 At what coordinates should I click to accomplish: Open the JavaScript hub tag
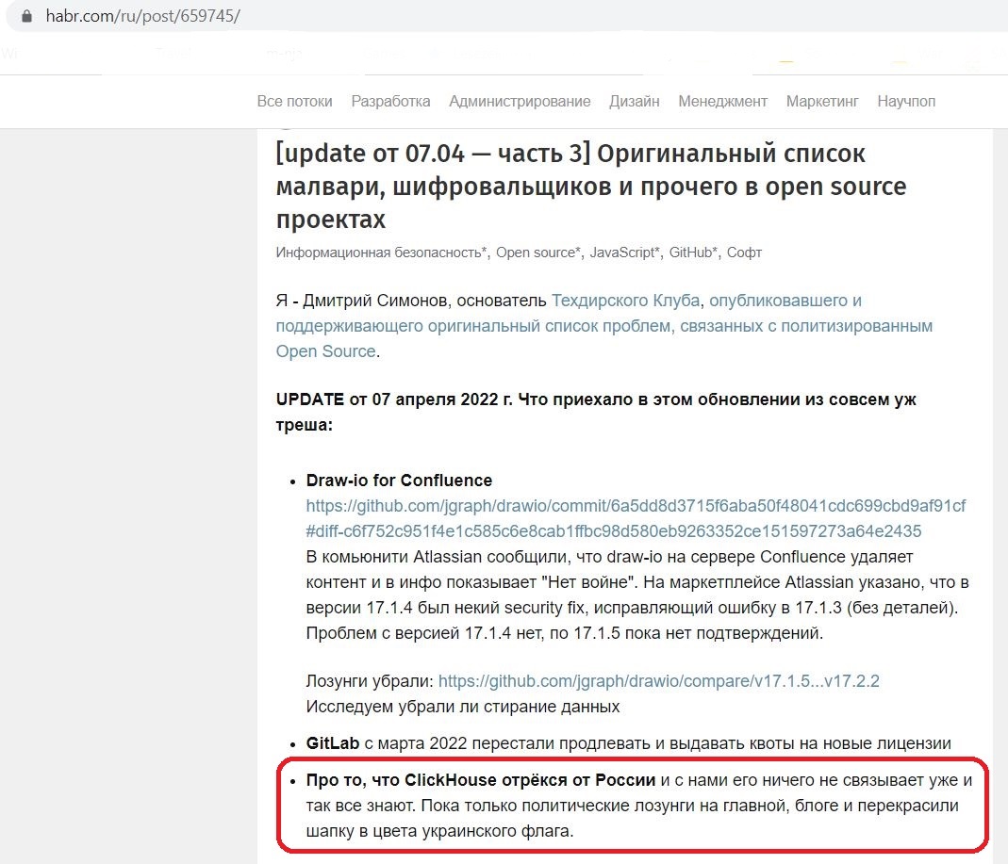625,253
